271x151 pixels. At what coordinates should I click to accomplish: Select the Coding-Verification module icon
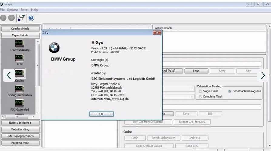click(19, 89)
